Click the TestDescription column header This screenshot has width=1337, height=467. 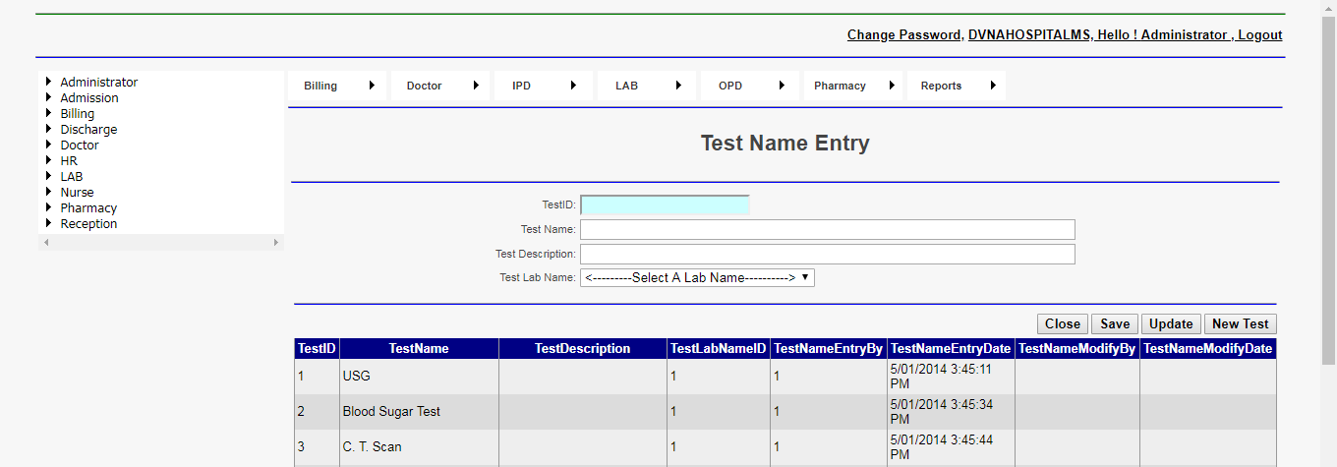point(583,349)
